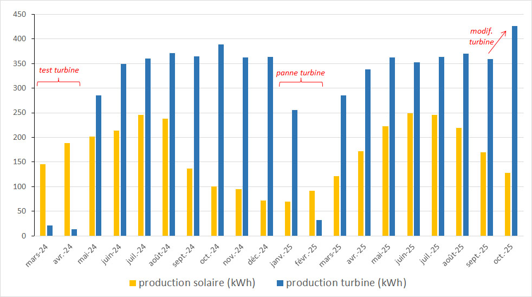The width and height of the screenshot is (532, 297).
Task: Click the red arrow pointing to oct.-25 bar
Action: coord(497,41)
